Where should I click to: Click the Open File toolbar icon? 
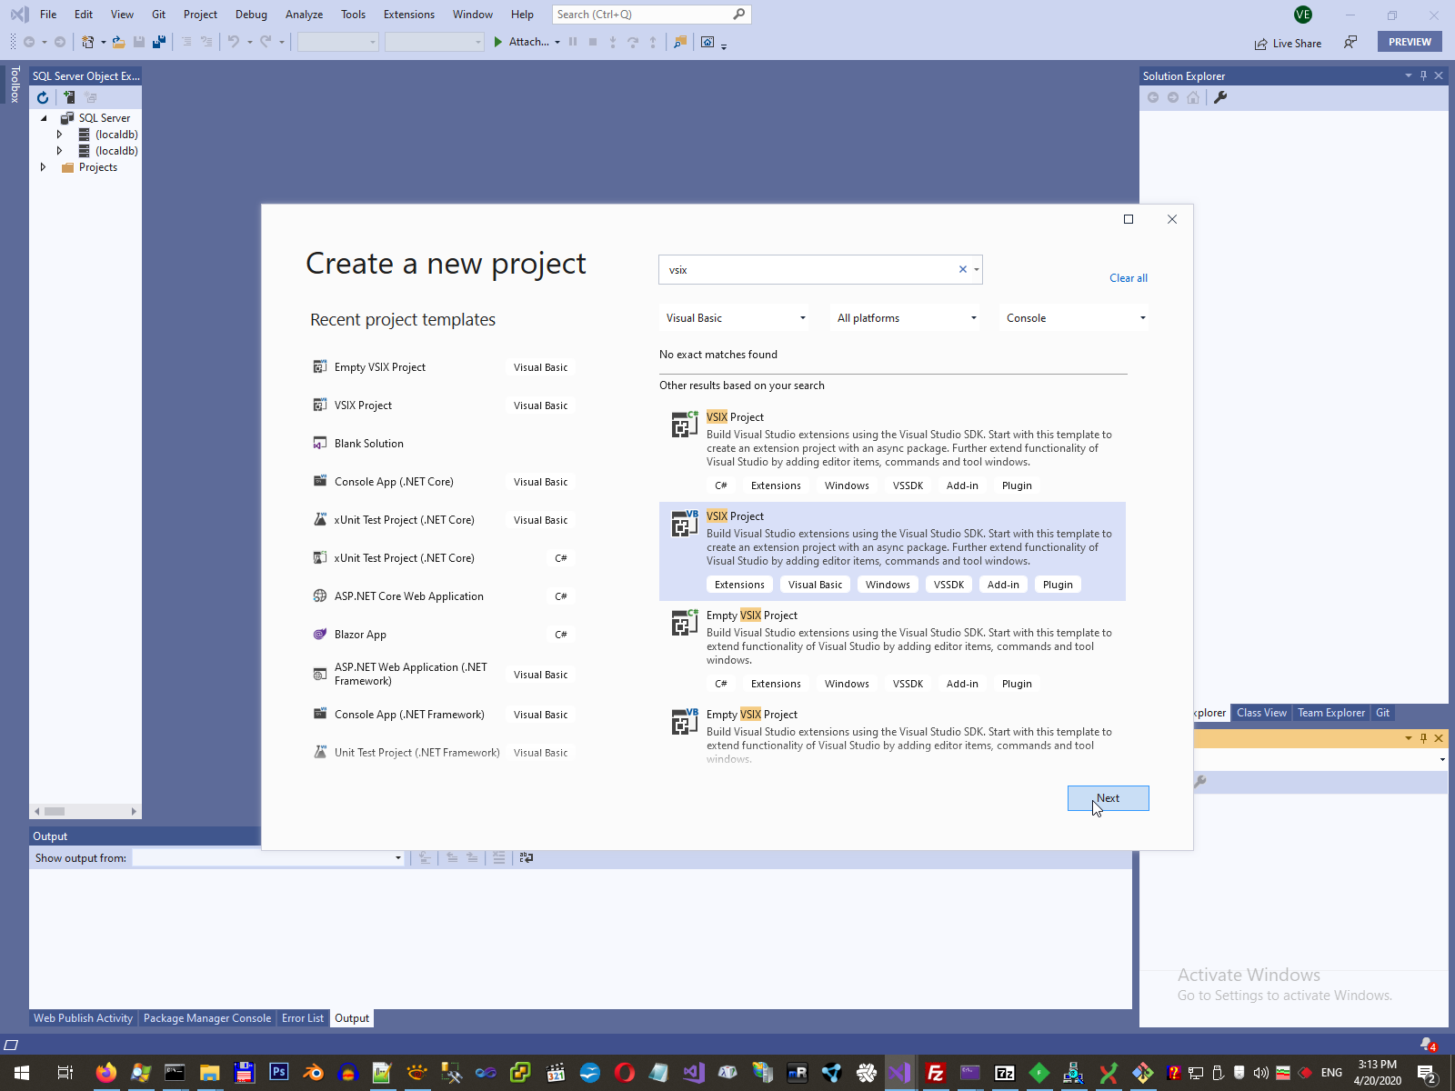tap(118, 42)
